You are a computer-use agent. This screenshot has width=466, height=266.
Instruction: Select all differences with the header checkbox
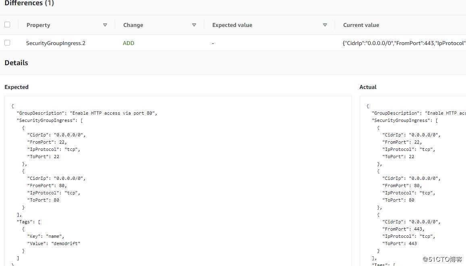point(7,25)
